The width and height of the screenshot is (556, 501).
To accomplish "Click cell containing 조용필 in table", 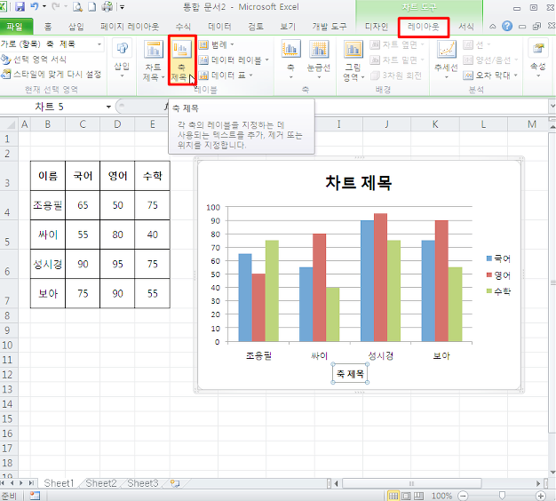I will 48,205.
